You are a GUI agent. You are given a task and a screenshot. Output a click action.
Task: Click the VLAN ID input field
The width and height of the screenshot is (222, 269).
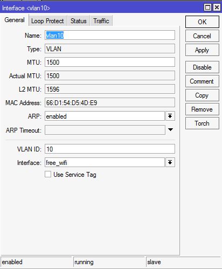point(110,149)
